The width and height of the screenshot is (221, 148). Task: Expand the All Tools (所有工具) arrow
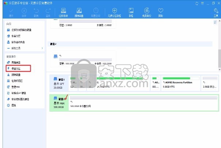(x=42, y=48)
